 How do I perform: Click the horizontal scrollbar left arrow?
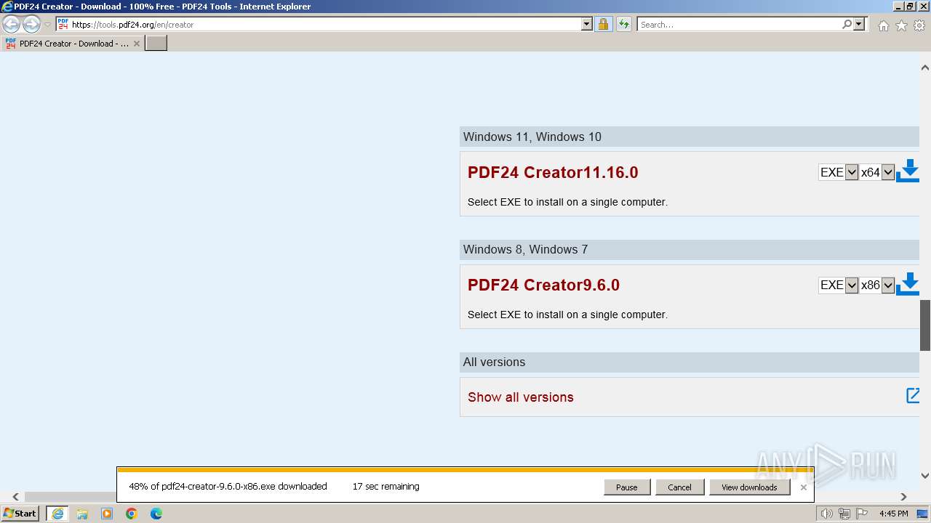[15, 497]
